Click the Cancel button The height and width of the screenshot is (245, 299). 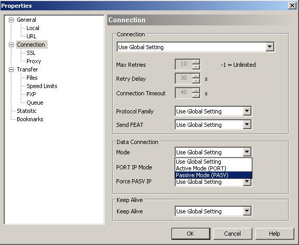[233, 234]
